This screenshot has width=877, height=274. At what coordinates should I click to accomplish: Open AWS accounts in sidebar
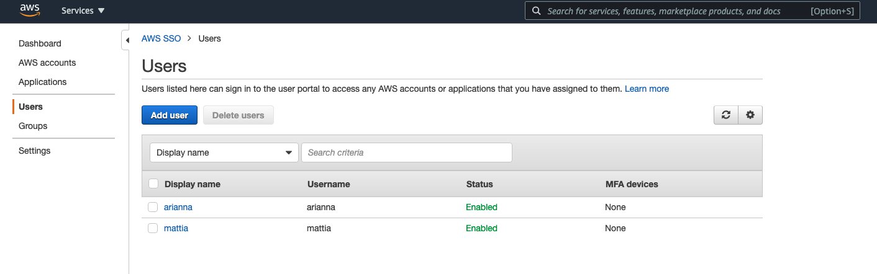(47, 63)
